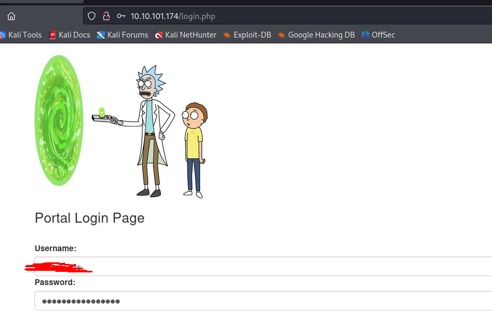Click into the Username input field
The image size is (492, 320).
pos(265,267)
